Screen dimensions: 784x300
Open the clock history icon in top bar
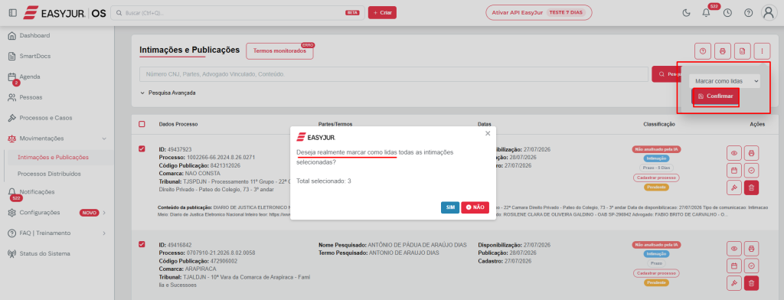(727, 13)
